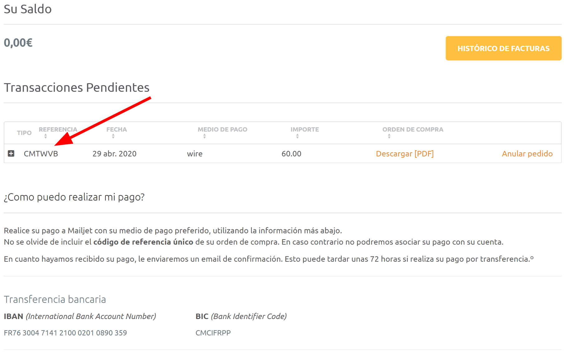This screenshot has width=567, height=358.
Task: Select the IBAN number FR76 3004 7141
Action: pyautogui.click(x=65, y=333)
